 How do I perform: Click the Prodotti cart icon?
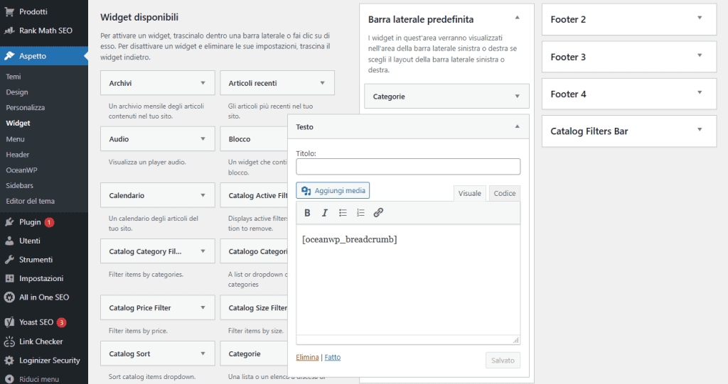(x=9, y=11)
